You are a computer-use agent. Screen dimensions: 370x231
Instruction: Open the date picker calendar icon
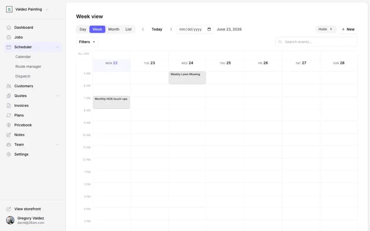(209, 29)
